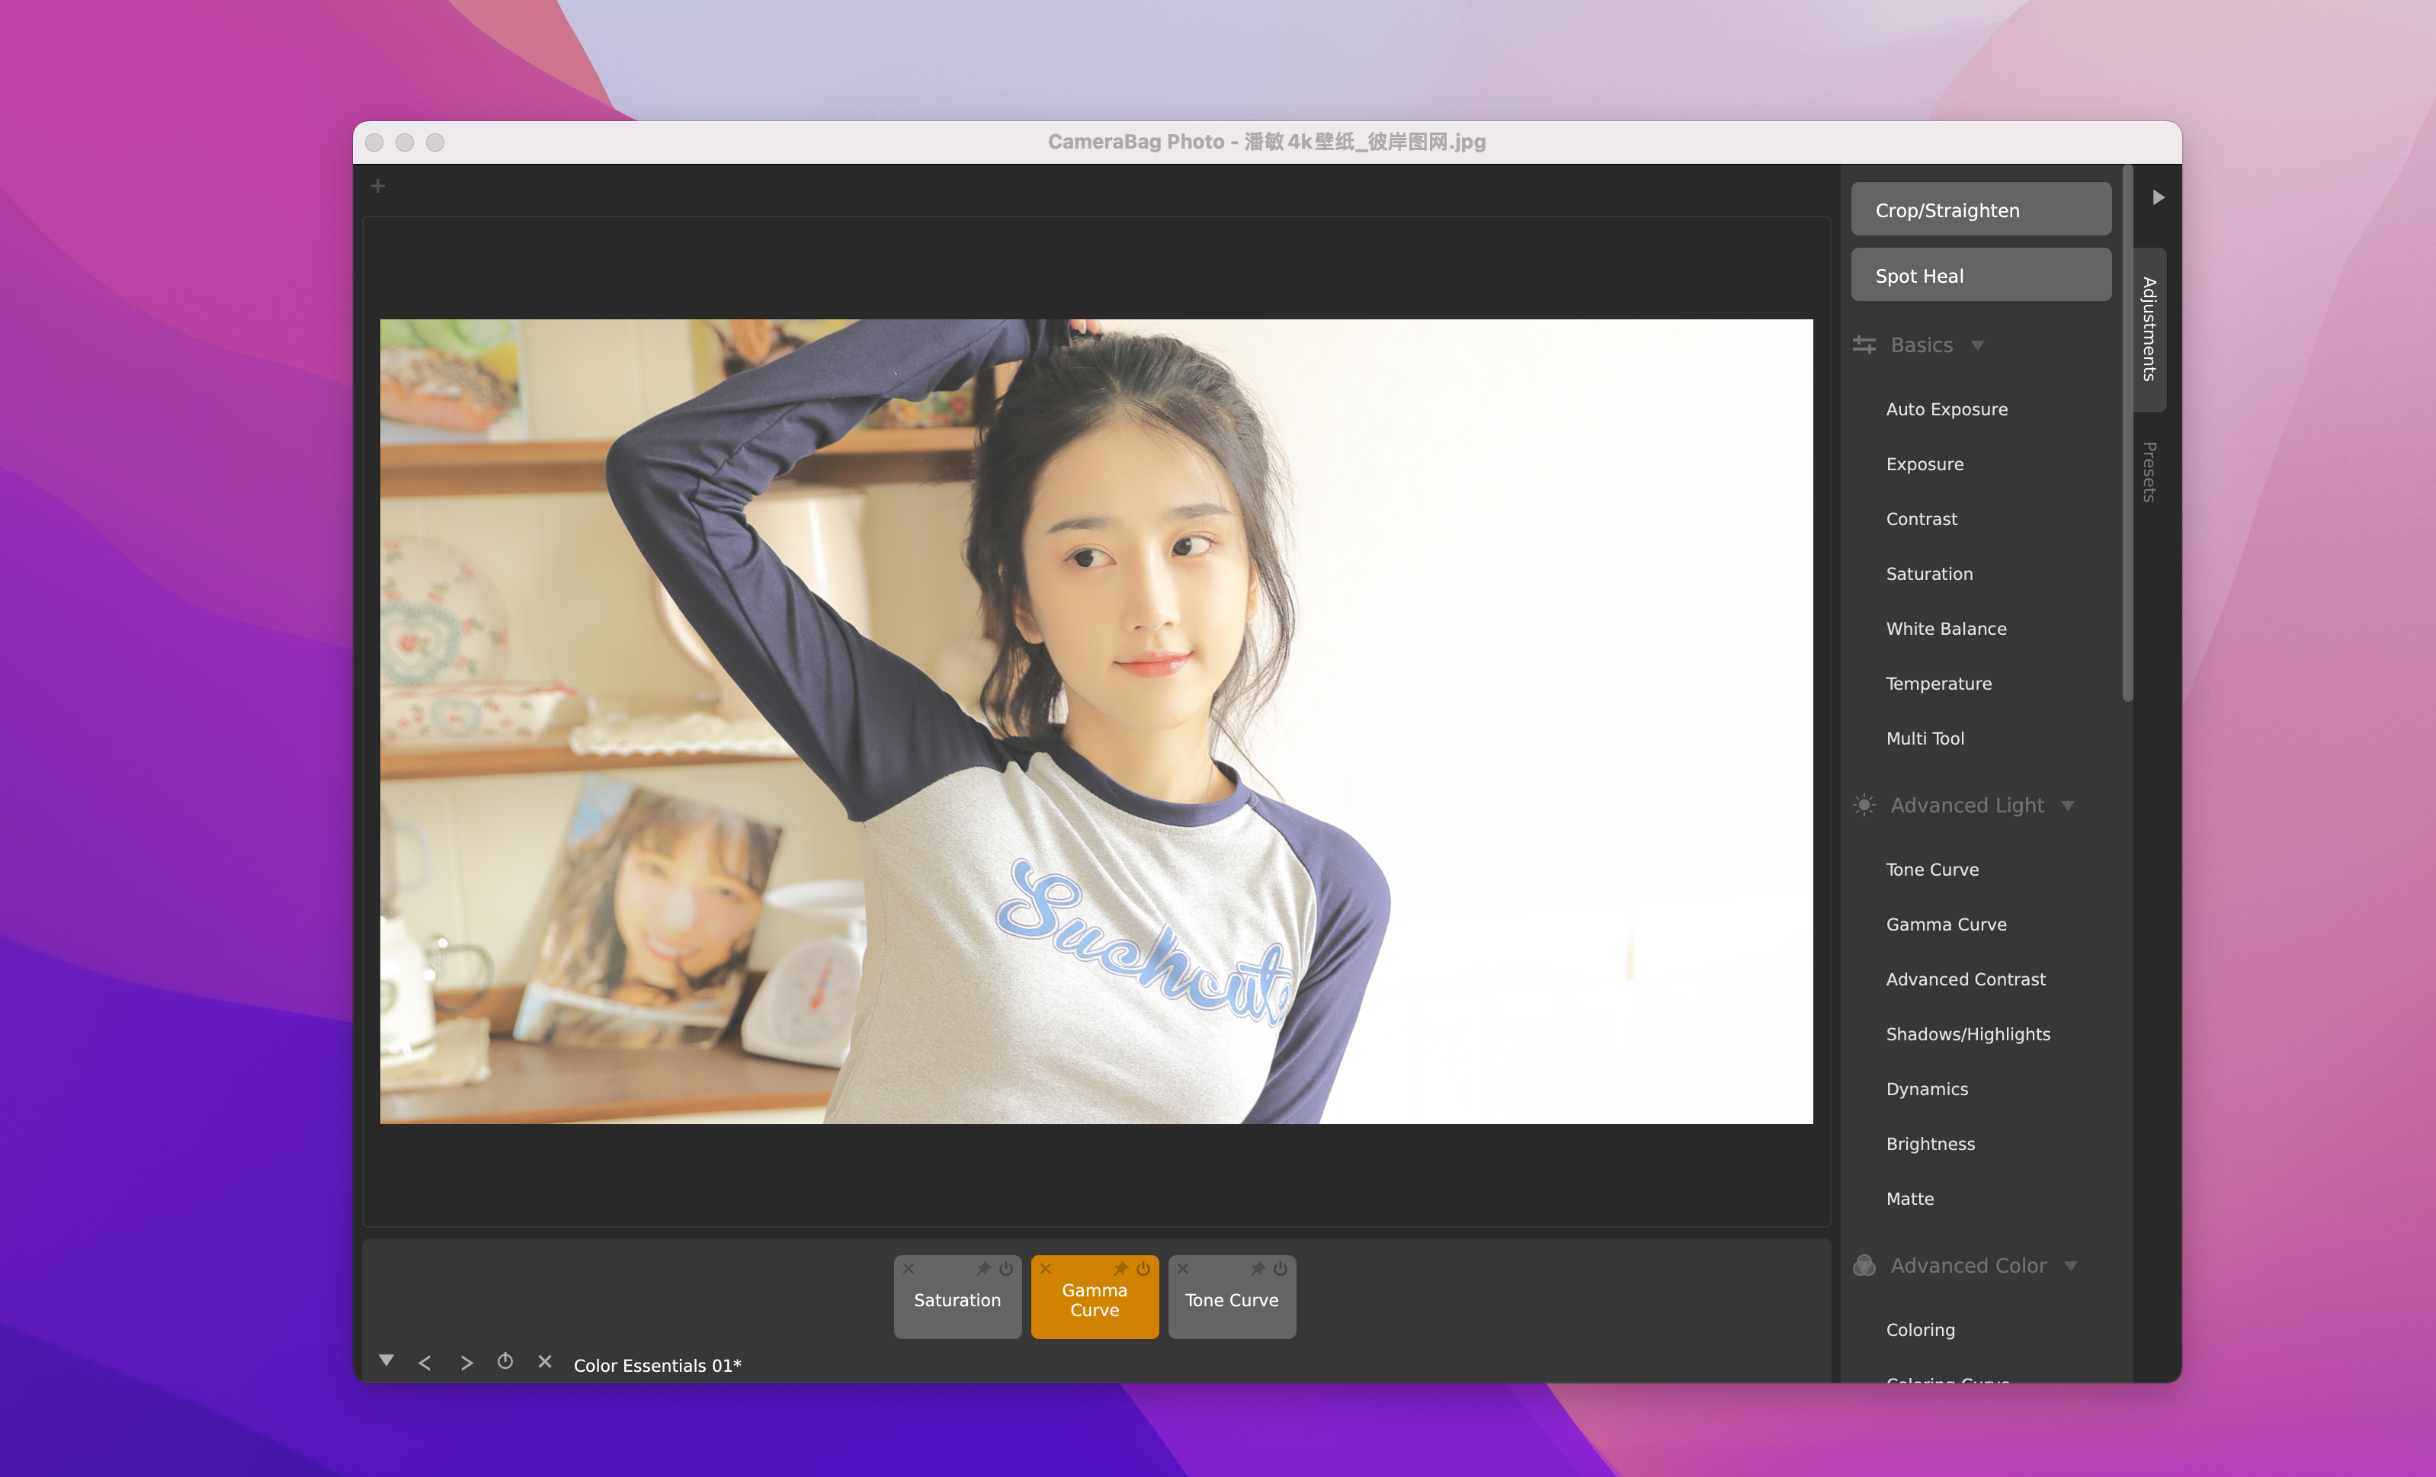Go to next preset with right arrow

click(466, 1363)
